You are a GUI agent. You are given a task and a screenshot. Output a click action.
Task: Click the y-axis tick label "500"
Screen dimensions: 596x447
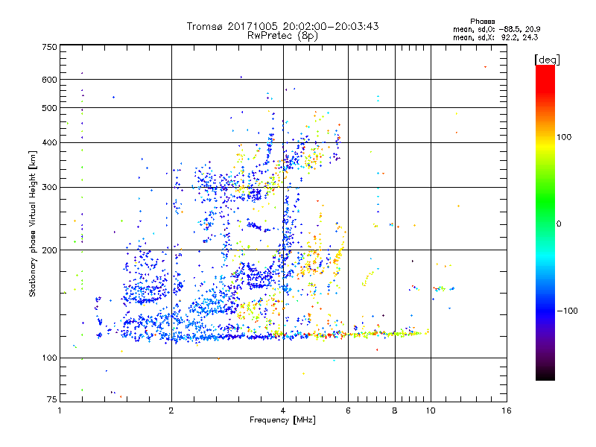click(x=49, y=108)
